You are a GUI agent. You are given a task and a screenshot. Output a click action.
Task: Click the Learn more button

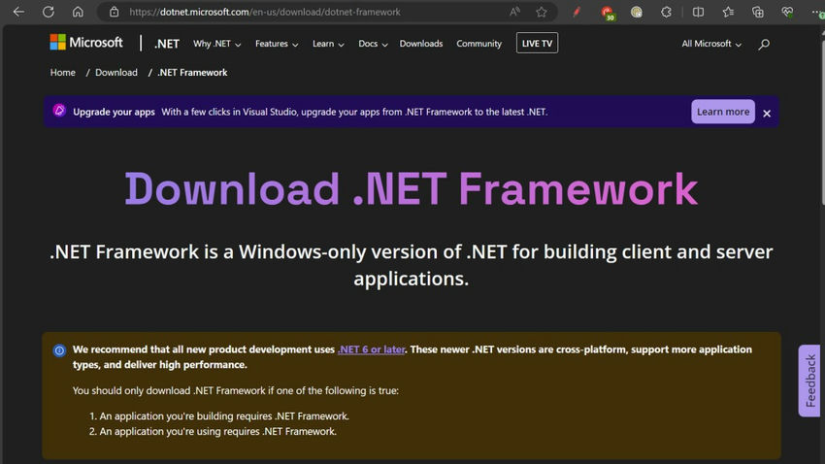point(723,112)
